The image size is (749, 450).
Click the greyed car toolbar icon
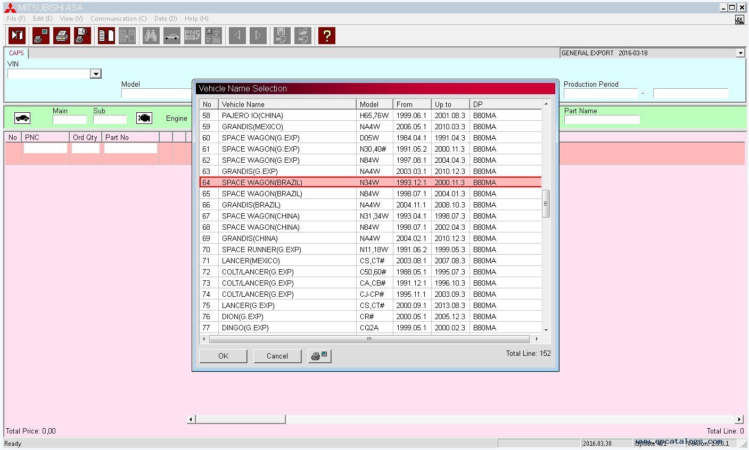click(171, 36)
